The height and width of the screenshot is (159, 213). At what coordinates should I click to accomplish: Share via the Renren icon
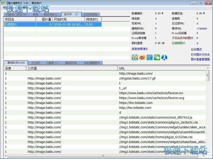pos(164,57)
